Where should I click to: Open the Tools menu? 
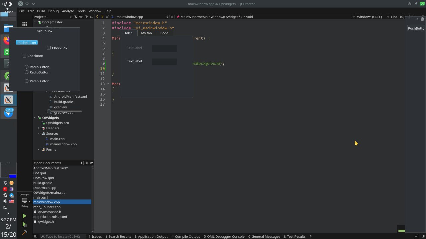(x=81, y=11)
